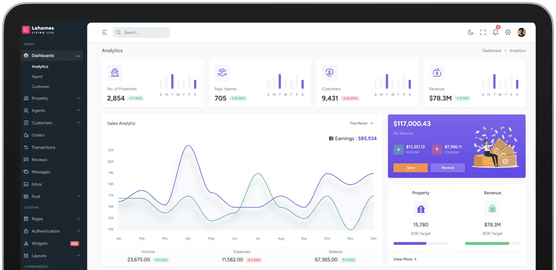Click the Inbox envelope icon
Image resolution: width=556 pixels, height=270 pixels.
click(x=26, y=184)
